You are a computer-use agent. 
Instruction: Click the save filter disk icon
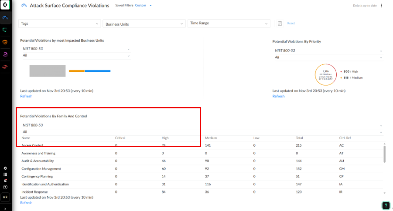(x=280, y=23)
